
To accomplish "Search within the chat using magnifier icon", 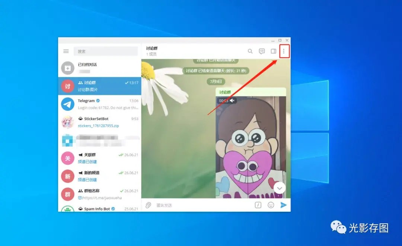I will tap(250, 51).
